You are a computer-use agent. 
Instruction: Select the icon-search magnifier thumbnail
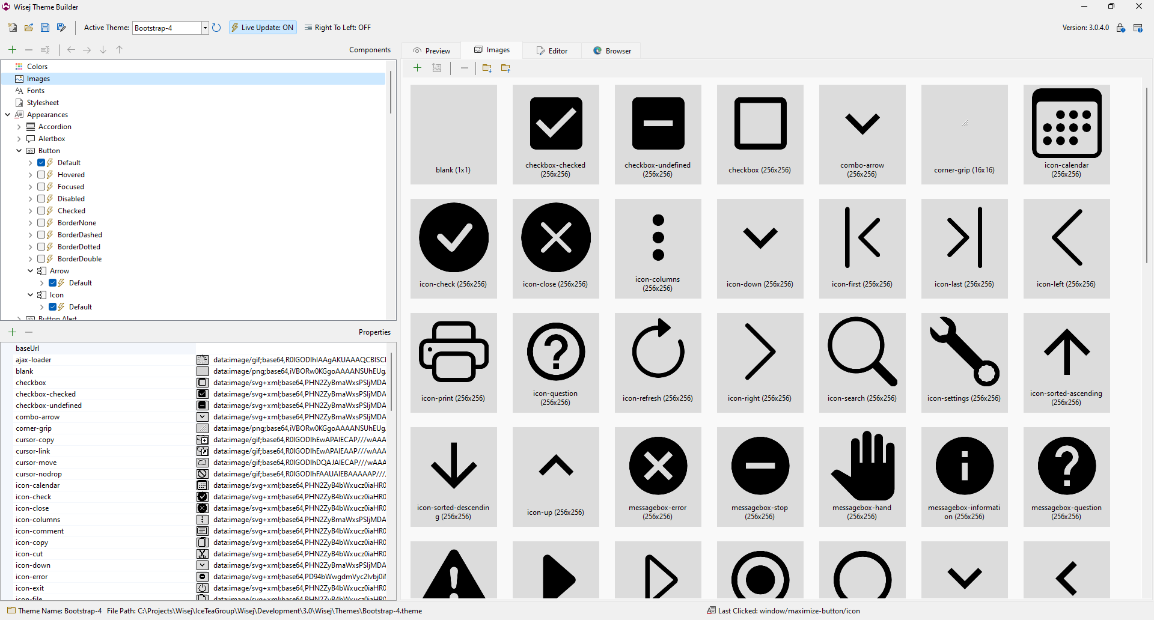pyautogui.click(x=862, y=362)
